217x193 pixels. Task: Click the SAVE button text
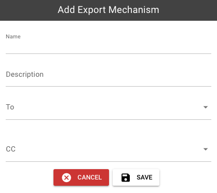(x=144, y=177)
